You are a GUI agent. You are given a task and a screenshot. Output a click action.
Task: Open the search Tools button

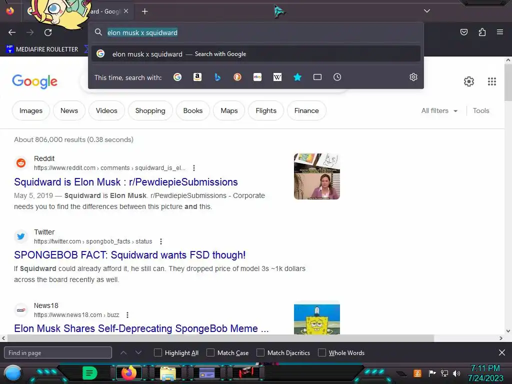pos(480,110)
